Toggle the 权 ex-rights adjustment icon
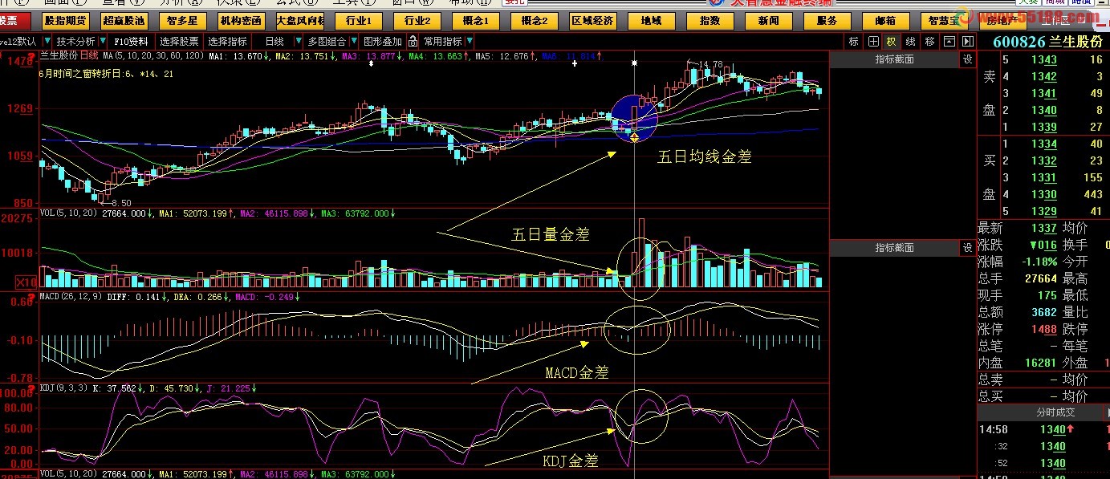1110x479 pixels. 891,41
